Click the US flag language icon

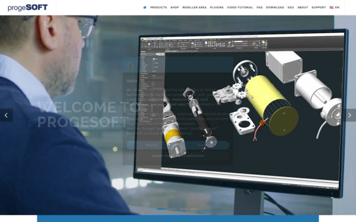click(332, 8)
